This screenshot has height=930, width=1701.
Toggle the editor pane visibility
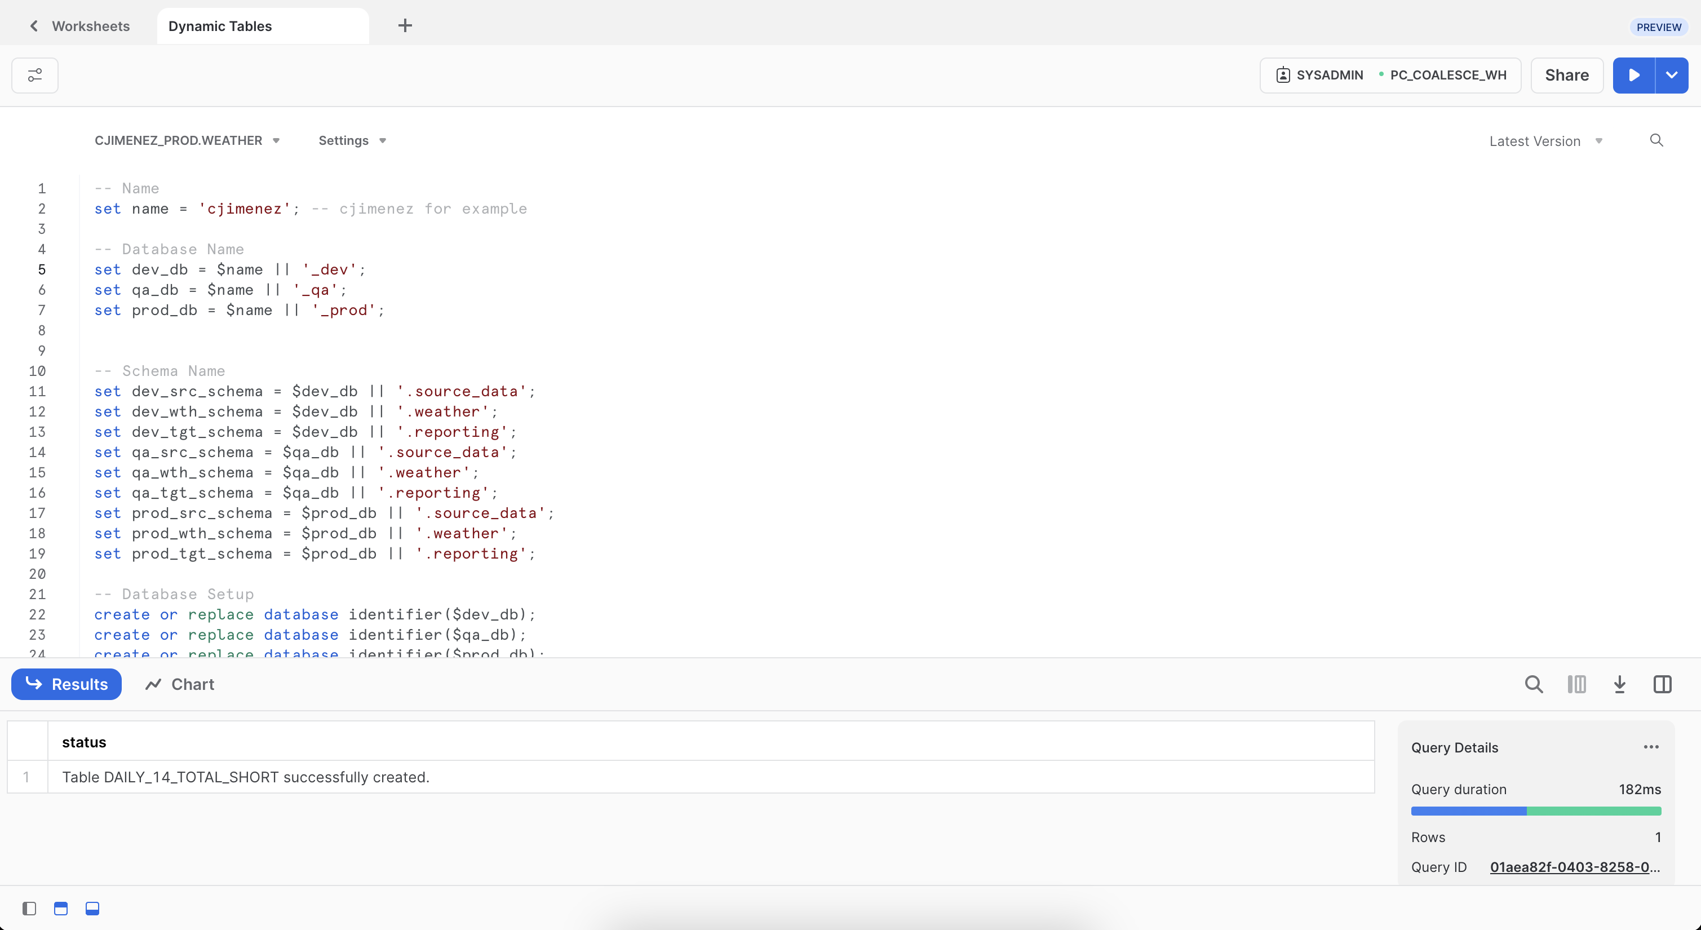click(61, 908)
